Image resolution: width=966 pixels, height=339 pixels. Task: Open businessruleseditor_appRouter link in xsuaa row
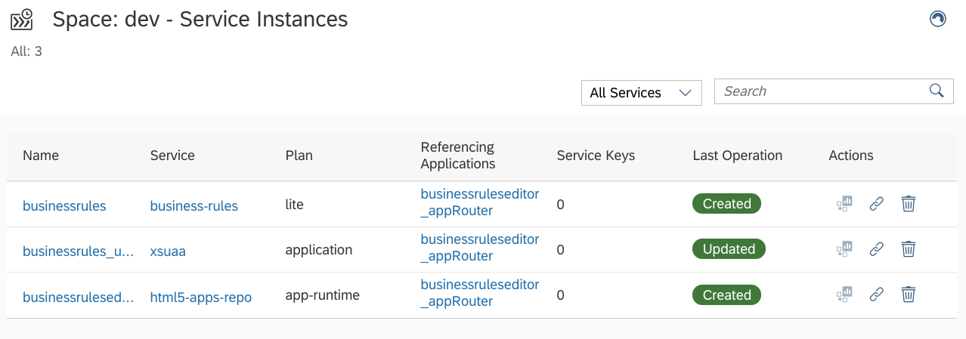pos(480,248)
